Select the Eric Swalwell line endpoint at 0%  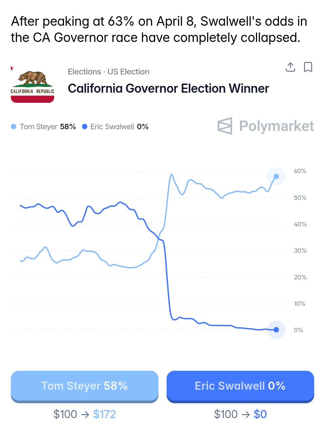pyautogui.click(x=276, y=330)
